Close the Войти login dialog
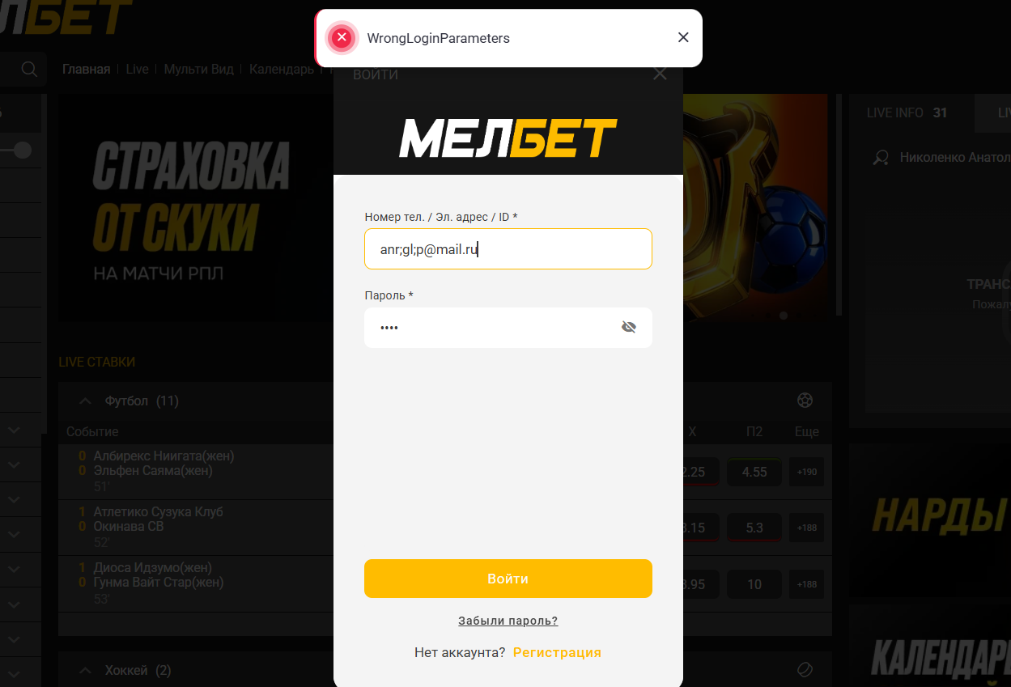The height and width of the screenshot is (687, 1011). (x=660, y=74)
